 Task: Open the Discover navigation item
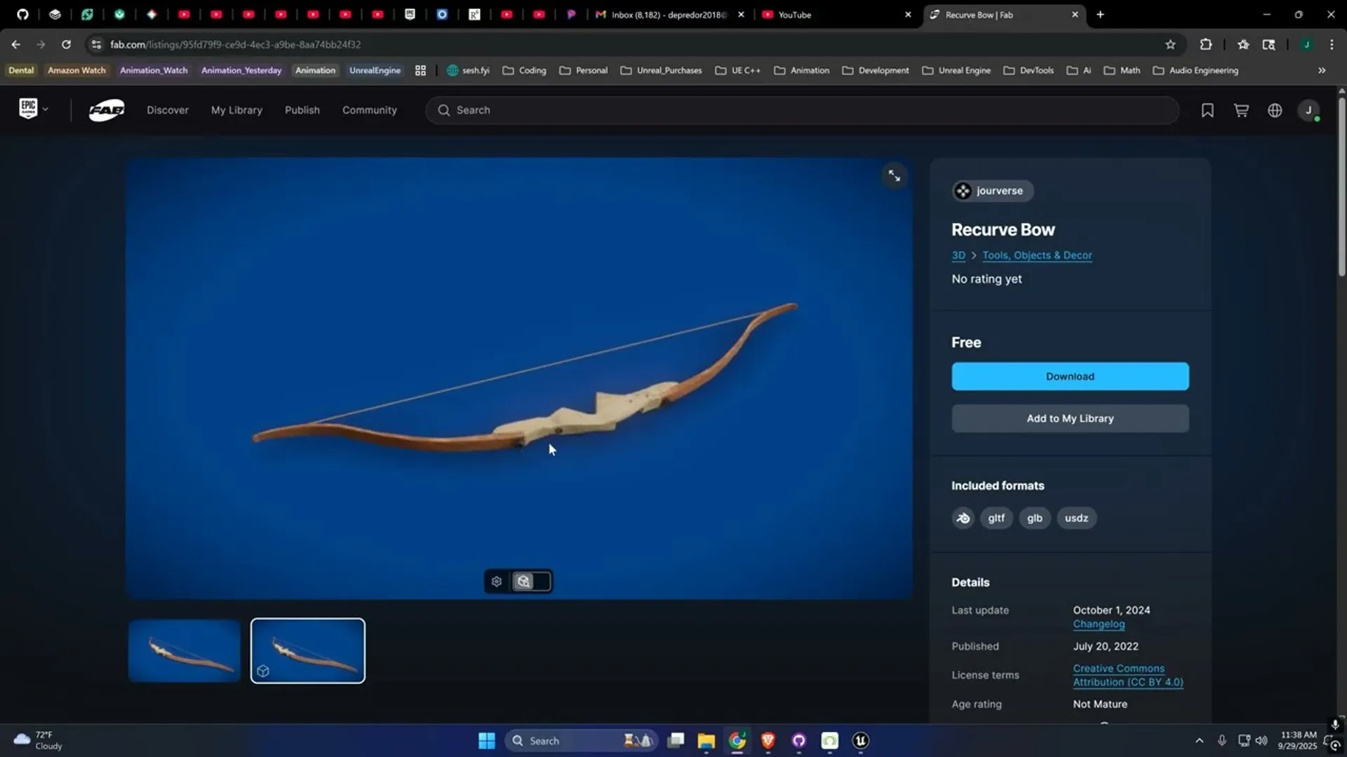tap(167, 110)
